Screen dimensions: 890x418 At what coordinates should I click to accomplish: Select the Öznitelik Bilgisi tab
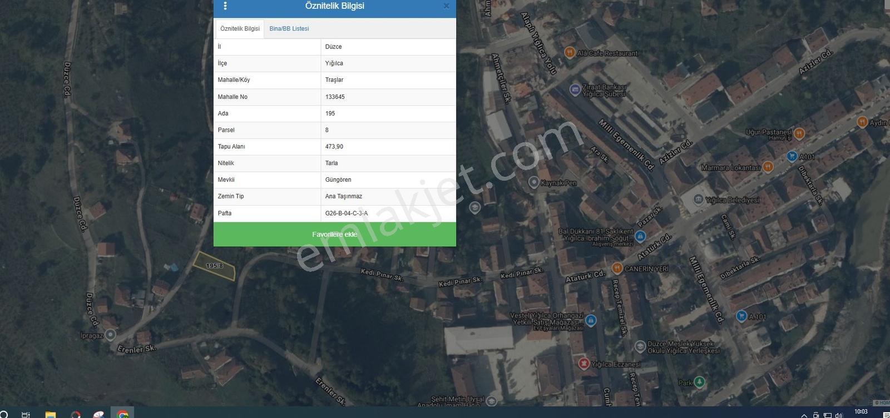pos(240,29)
